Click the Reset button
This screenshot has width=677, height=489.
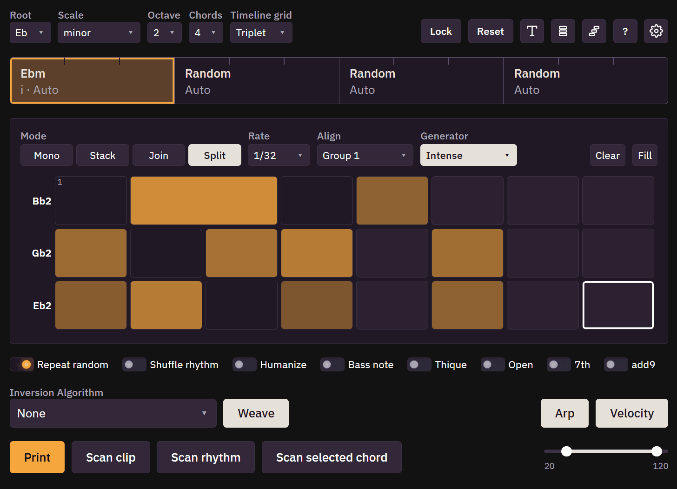(491, 31)
